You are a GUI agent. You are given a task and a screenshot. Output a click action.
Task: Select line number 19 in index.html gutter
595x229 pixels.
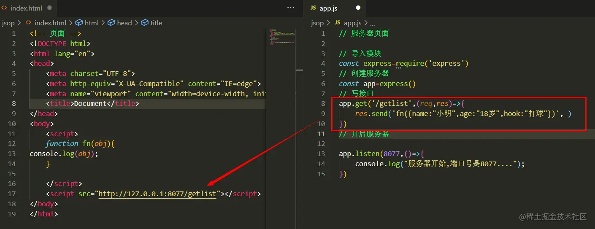pos(12,214)
